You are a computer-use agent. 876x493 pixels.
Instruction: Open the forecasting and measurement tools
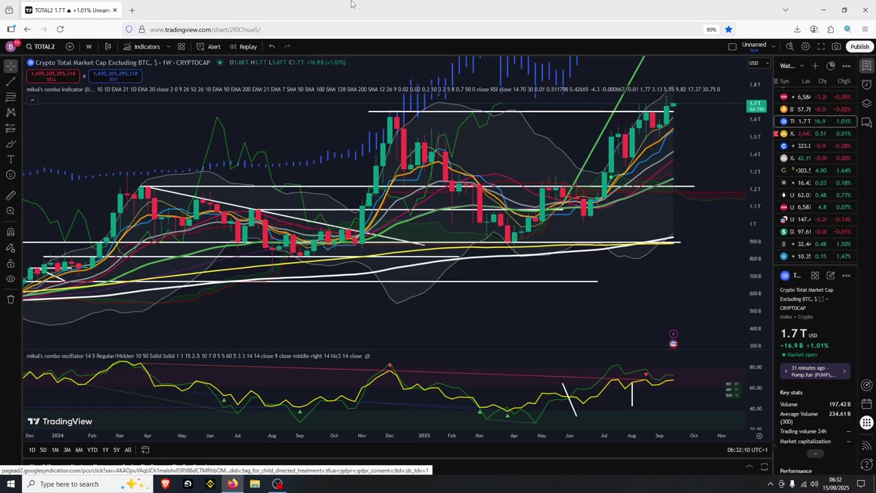click(10, 129)
